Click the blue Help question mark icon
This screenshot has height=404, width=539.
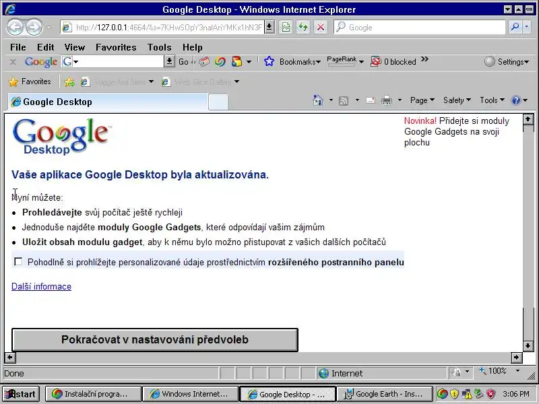point(515,100)
